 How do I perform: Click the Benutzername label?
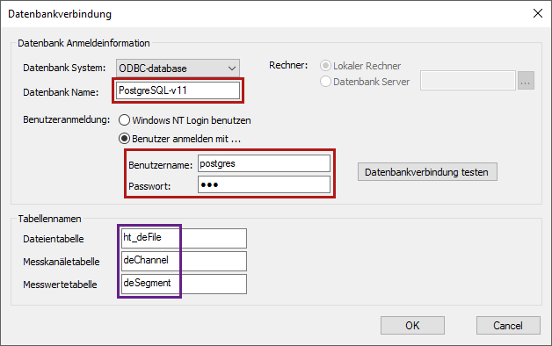pos(160,165)
